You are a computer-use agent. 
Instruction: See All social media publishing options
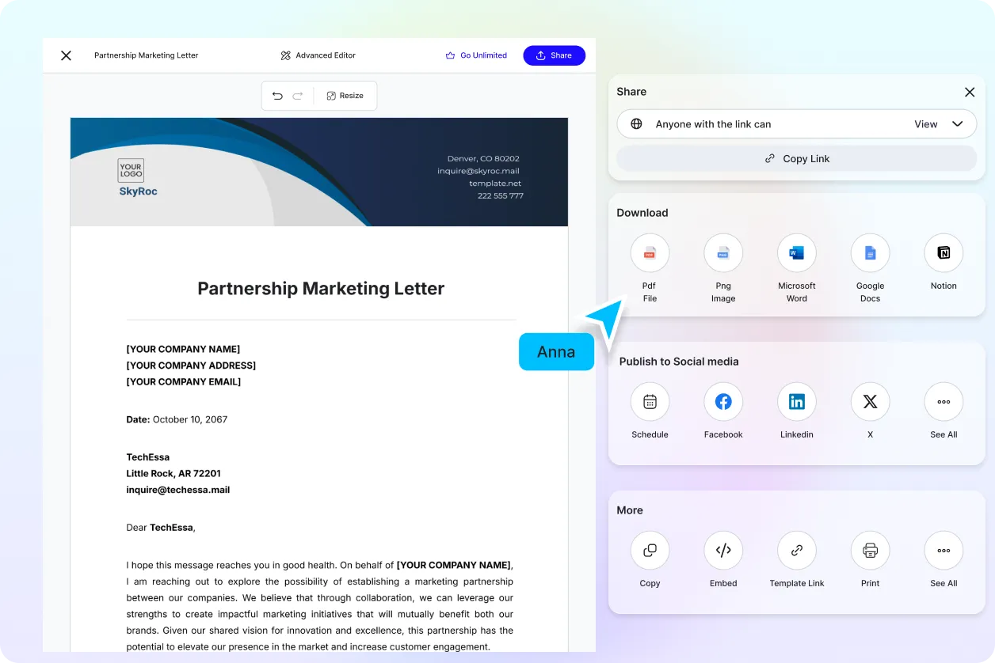(944, 402)
